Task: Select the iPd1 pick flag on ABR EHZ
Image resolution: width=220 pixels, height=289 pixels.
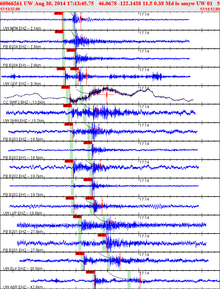Action: pos(90,272)
